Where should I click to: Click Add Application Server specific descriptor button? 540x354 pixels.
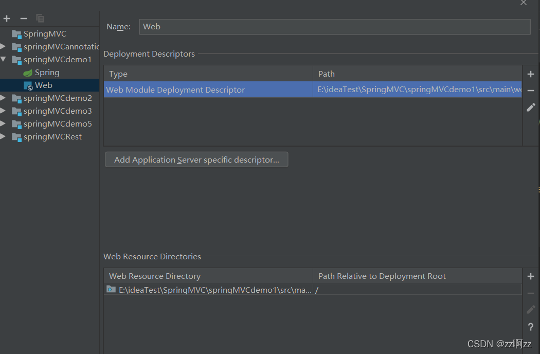pos(196,160)
